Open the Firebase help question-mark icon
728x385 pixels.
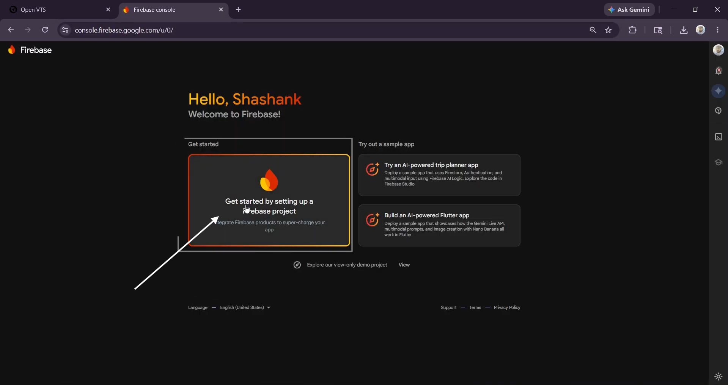pos(719,111)
